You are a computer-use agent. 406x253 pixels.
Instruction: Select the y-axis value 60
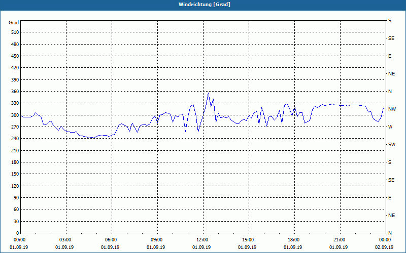pos(16,209)
